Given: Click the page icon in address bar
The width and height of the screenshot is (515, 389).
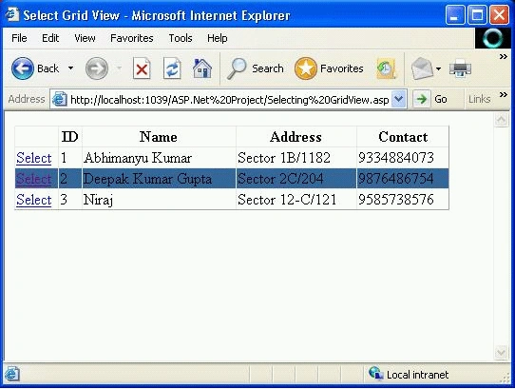Looking at the screenshot, I should 60,99.
